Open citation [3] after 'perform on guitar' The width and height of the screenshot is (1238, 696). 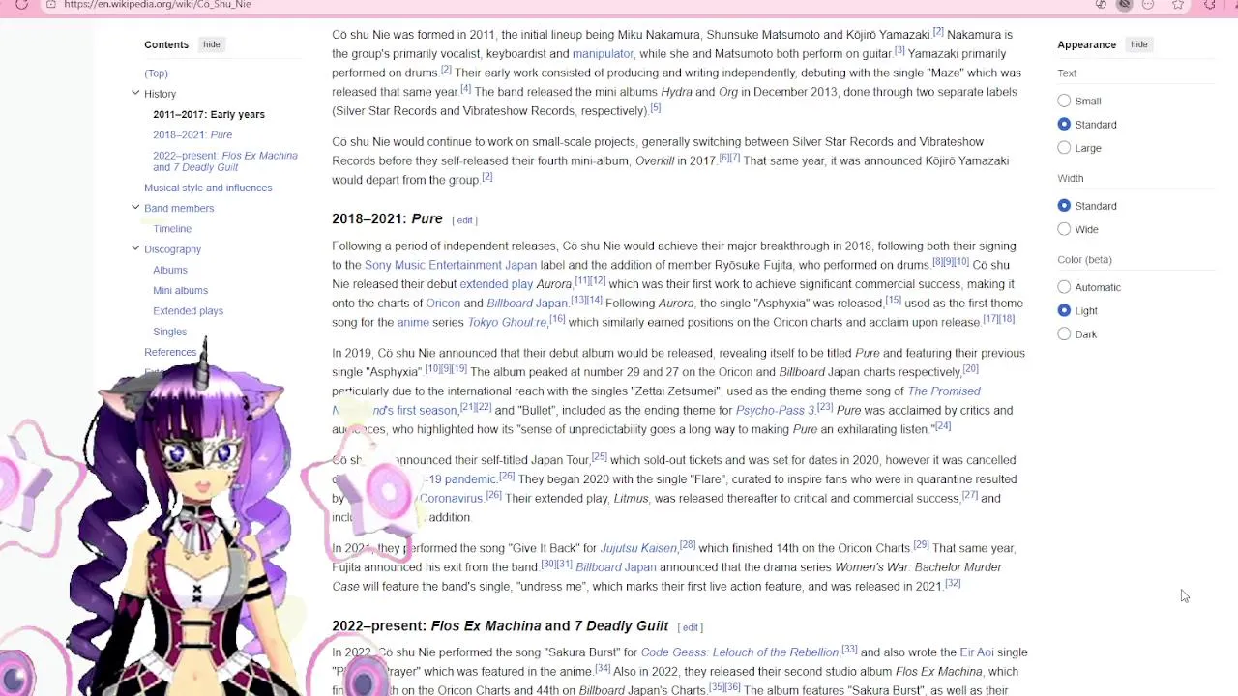point(899,50)
